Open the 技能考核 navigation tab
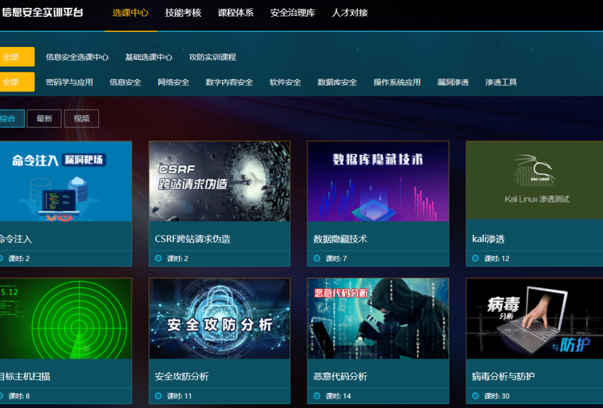Viewport: 603px width, 408px height. [183, 12]
